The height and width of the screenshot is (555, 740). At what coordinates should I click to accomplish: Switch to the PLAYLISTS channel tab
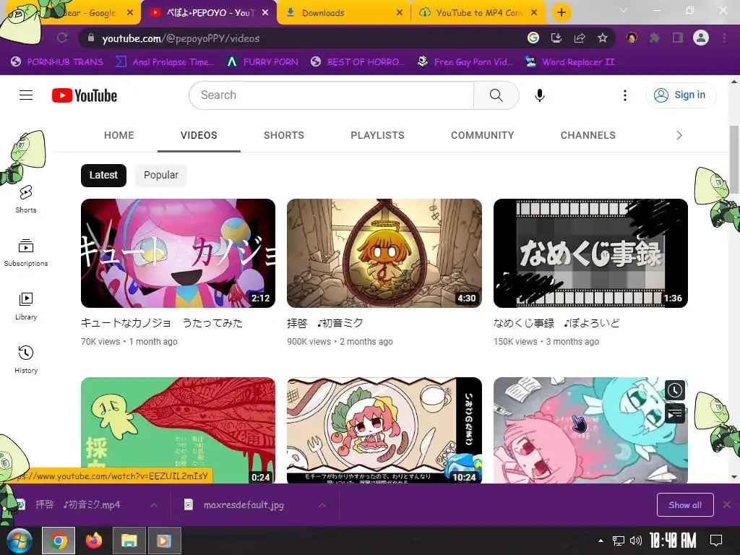coord(377,135)
